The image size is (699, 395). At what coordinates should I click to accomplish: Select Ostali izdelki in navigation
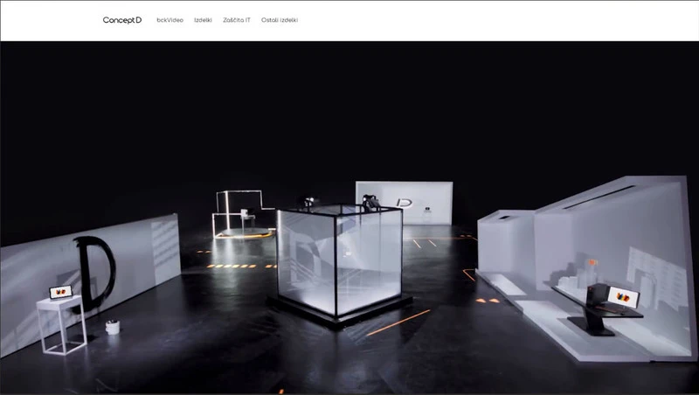point(280,20)
